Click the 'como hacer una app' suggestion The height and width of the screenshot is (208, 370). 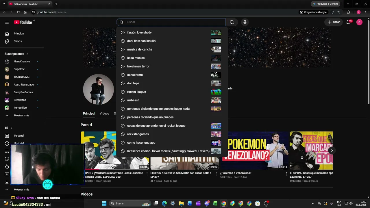(x=172, y=143)
